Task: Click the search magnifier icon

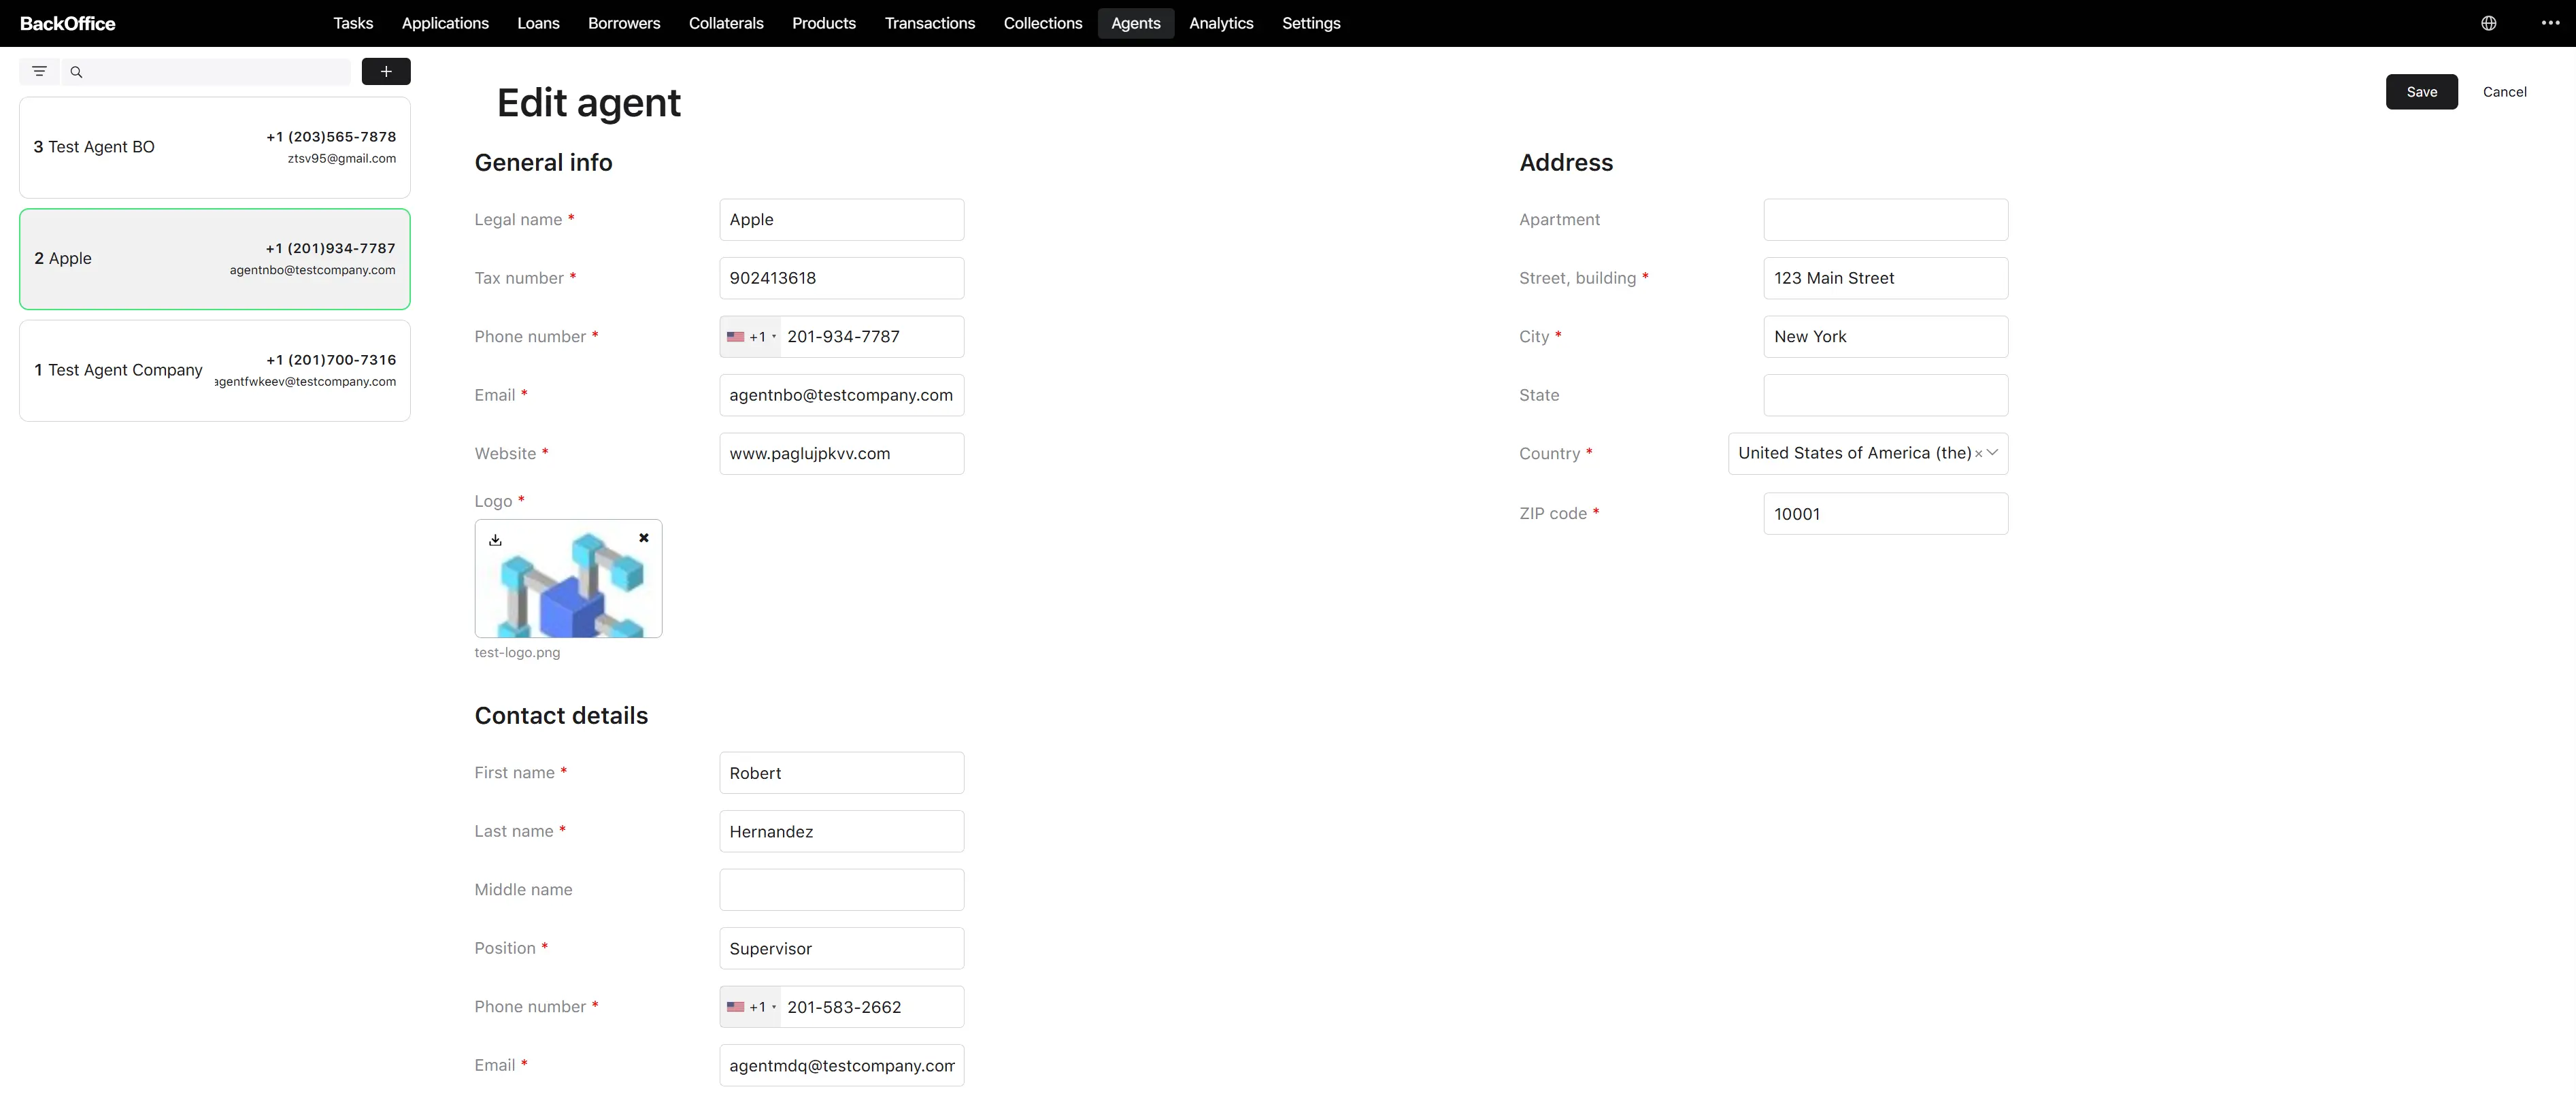Action: (x=76, y=72)
